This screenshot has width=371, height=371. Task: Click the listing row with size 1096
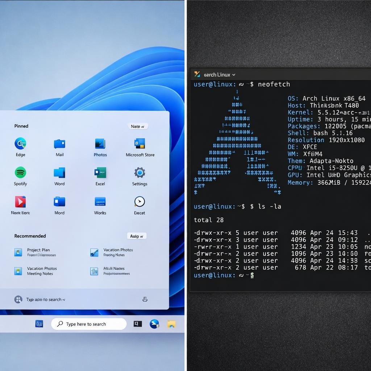tap(282, 254)
